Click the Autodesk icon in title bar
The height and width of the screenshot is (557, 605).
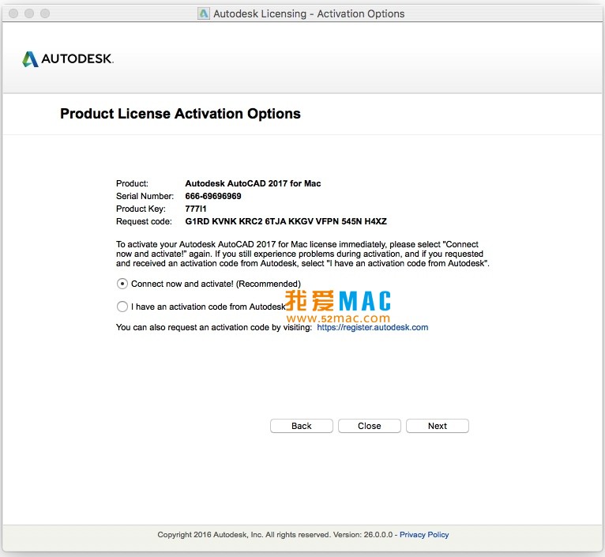[x=204, y=14]
